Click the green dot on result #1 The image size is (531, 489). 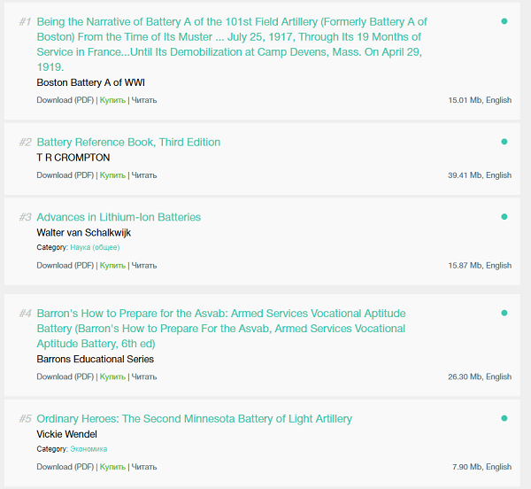click(504, 21)
